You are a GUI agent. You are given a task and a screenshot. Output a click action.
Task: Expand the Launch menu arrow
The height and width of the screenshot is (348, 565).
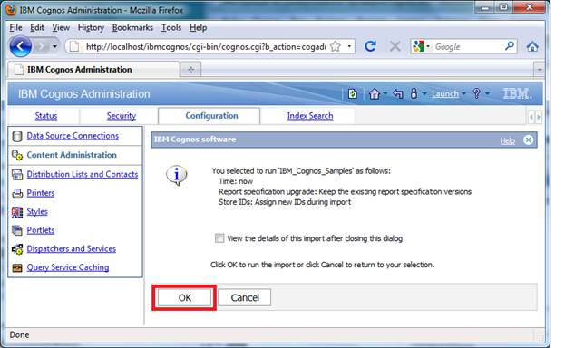tap(464, 93)
